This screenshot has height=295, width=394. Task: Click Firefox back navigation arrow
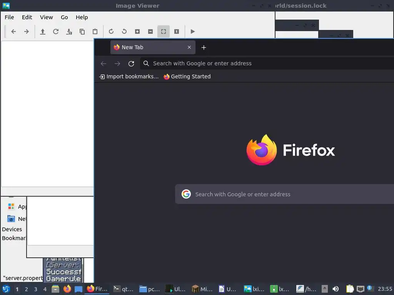[x=104, y=63]
